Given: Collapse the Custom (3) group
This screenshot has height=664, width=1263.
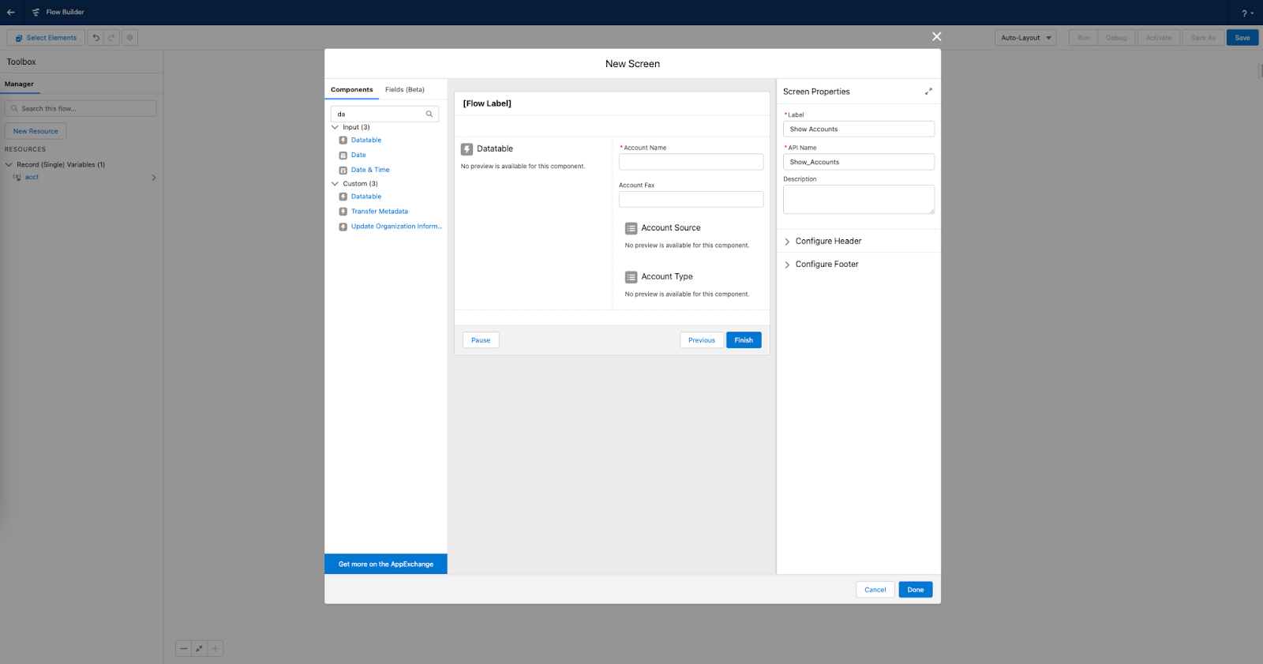Looking at the screenshot, I should point(335,184).
